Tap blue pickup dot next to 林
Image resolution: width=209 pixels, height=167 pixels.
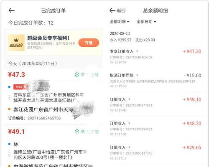(x=9, y=144)
